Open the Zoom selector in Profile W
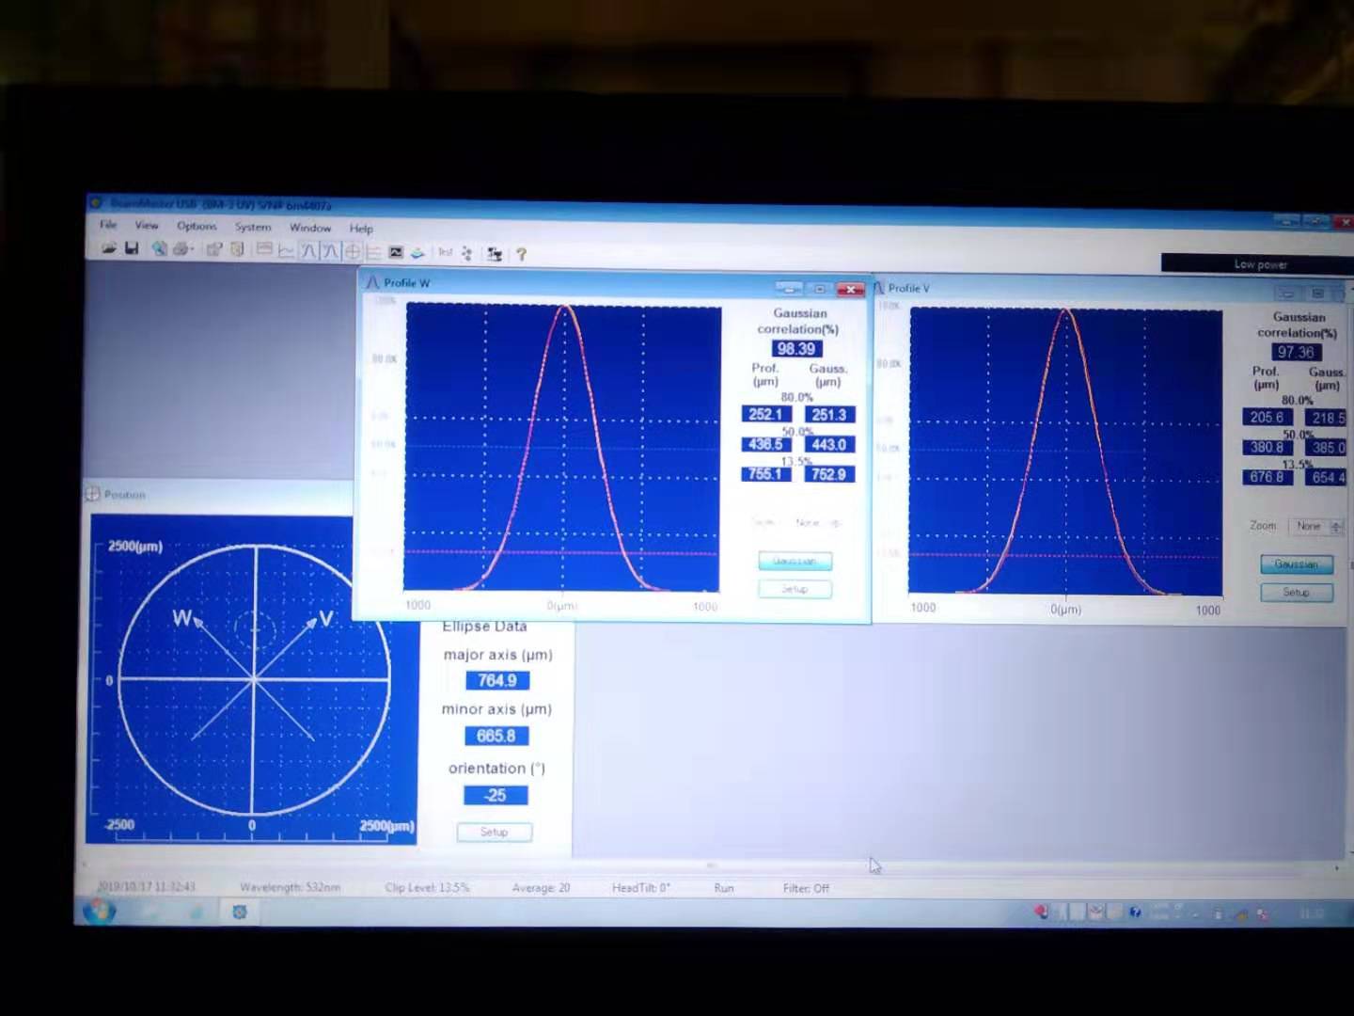 point(813,522)
